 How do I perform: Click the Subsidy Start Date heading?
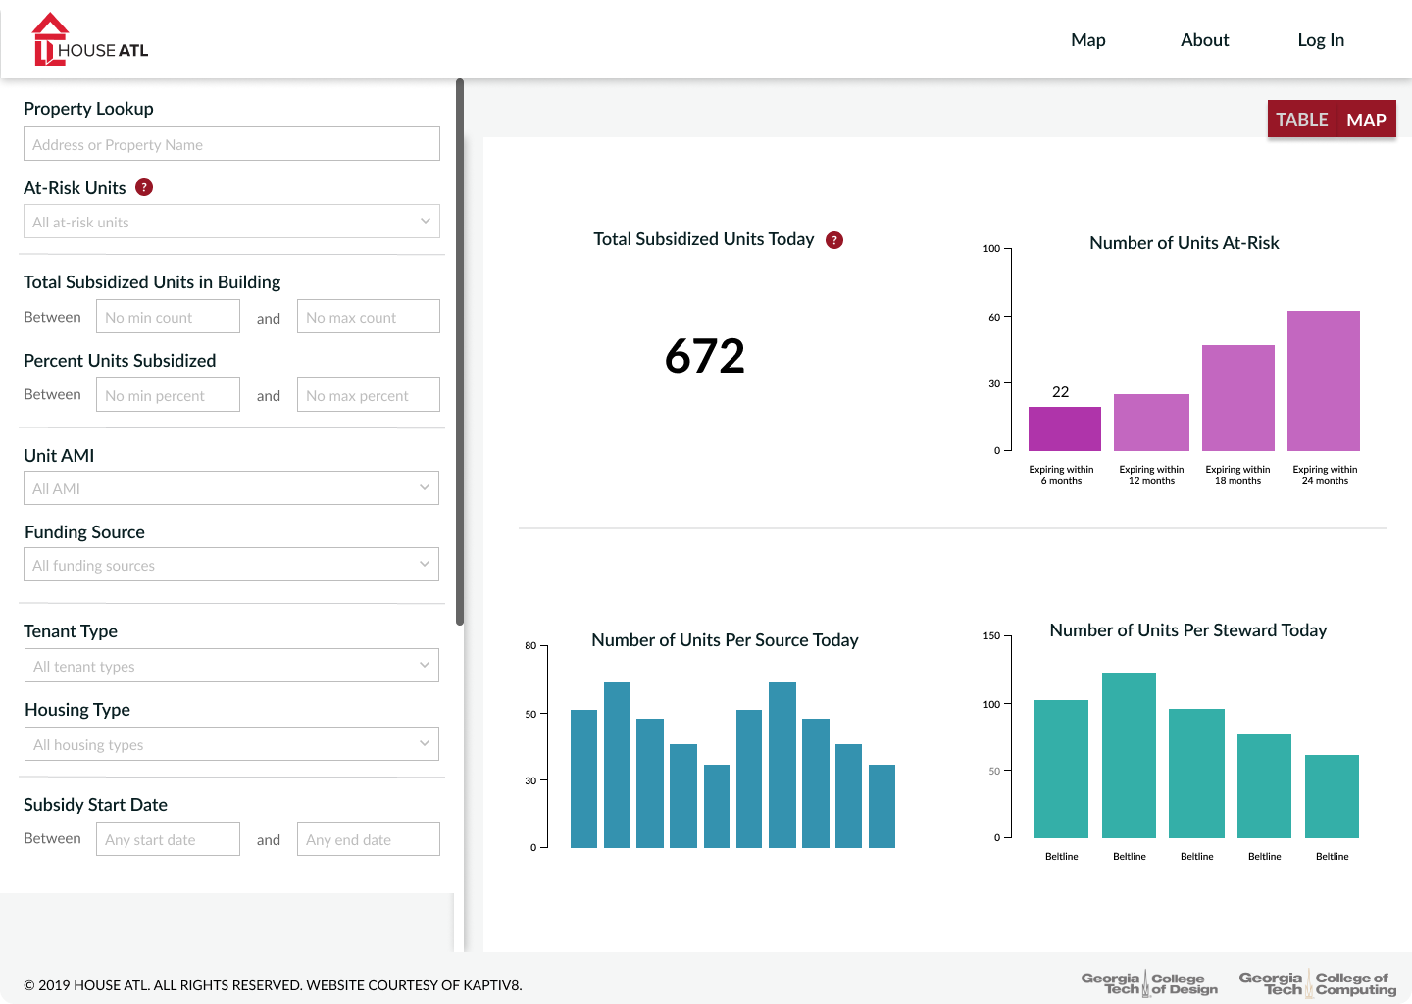(95, 805)
